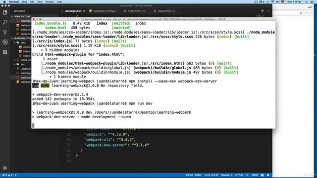Open the Source Control view
This screenshot has height=178, width=317.
(x=5, y=32)
